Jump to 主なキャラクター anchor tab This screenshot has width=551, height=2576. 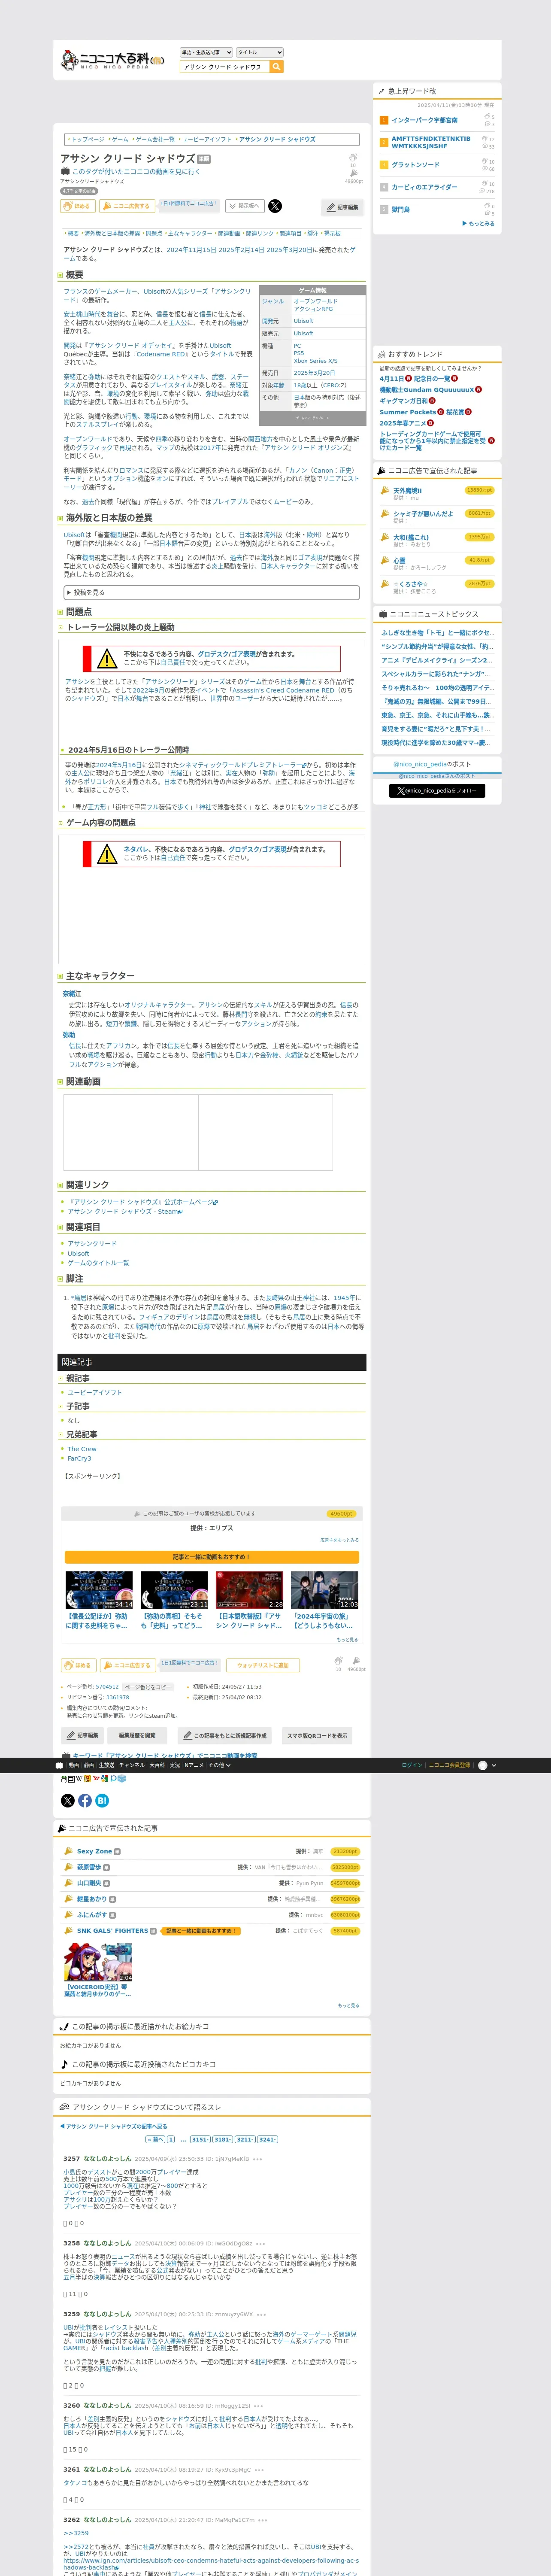point(190,233)
